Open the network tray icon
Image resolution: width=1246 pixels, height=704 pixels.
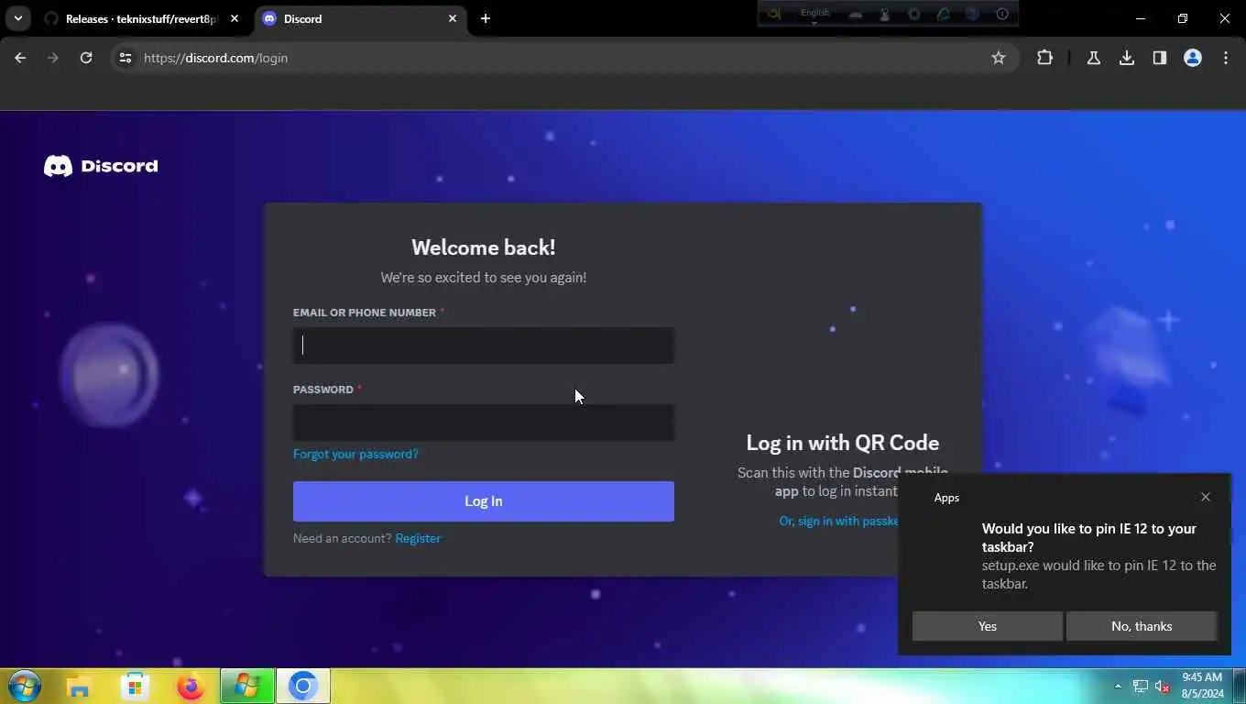point(1141,686)
